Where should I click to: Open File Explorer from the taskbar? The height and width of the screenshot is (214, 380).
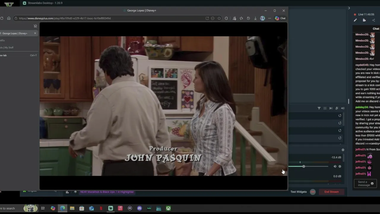point(72,208)
